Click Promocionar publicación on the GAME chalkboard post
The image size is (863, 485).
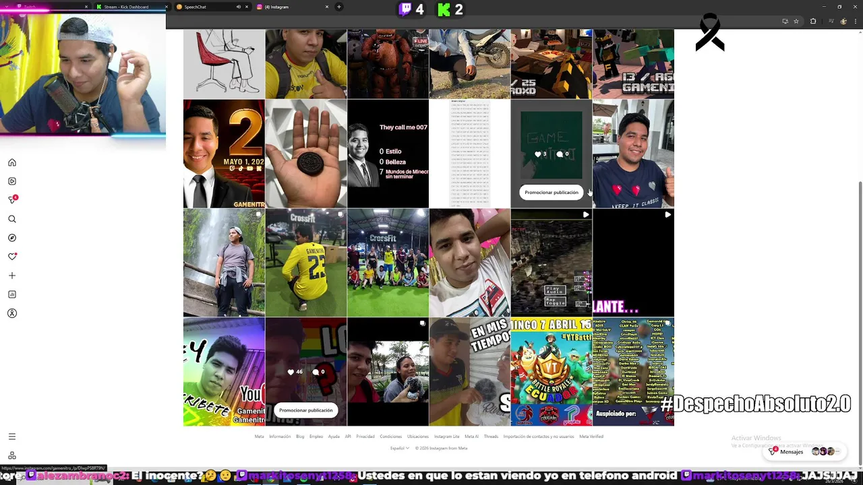click(552, 192)
